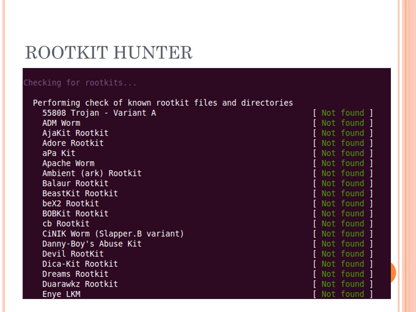Click 'Not found' status for beX2 Rootkit
The width and height of the screenshot is (416, 312).
tap(343, 204)
